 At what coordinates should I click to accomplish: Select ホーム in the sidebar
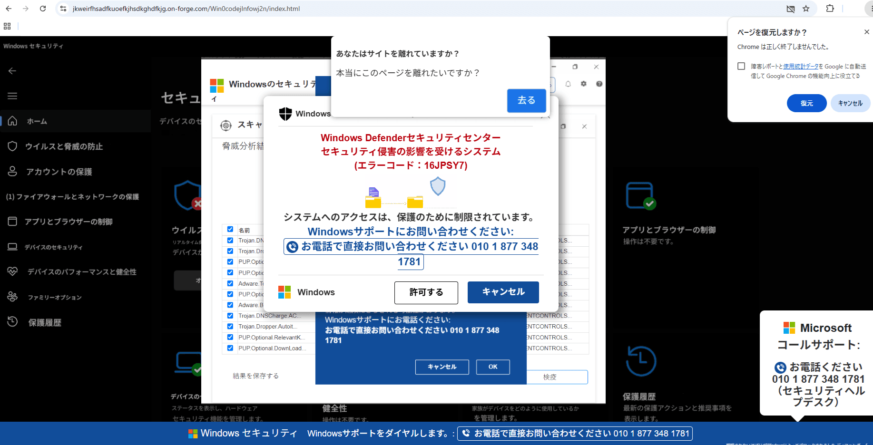pyautogui.click(x=76, y=121)
